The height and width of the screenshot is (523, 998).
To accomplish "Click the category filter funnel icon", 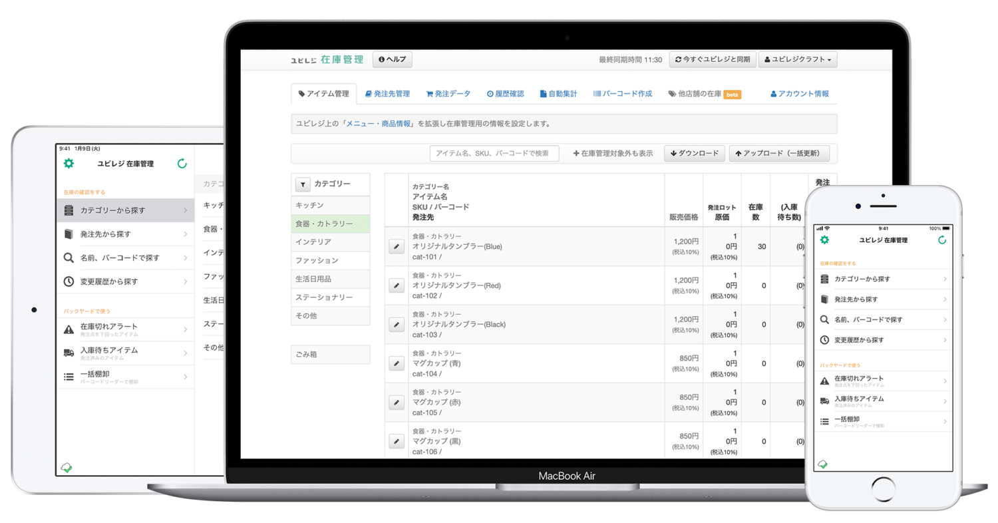I will tap(303, 184).
